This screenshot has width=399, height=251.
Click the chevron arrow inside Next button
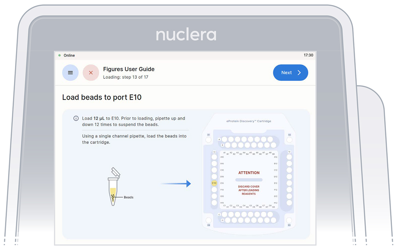pyautogui.click(x=299, y=72)
